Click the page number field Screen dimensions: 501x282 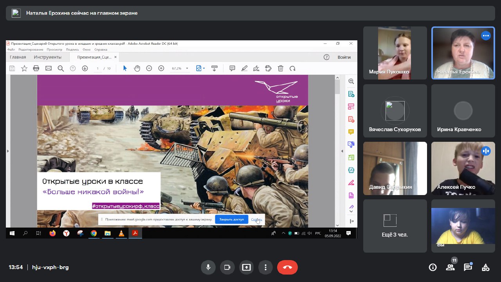98,68
